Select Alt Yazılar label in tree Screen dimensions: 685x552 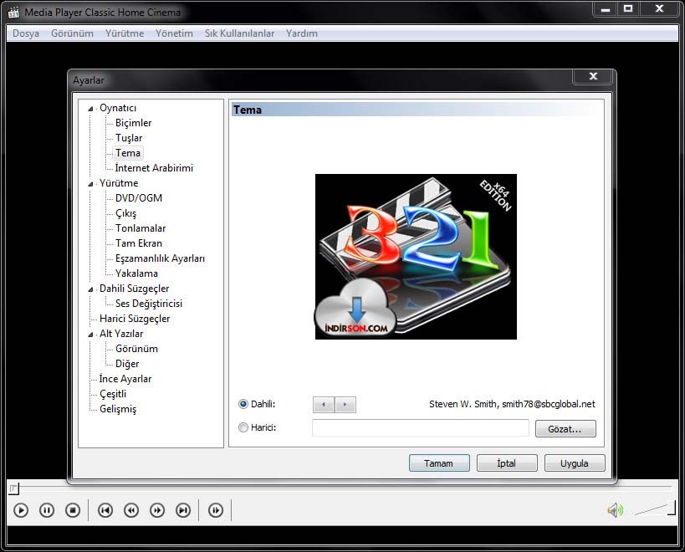(x=121, y=334)
